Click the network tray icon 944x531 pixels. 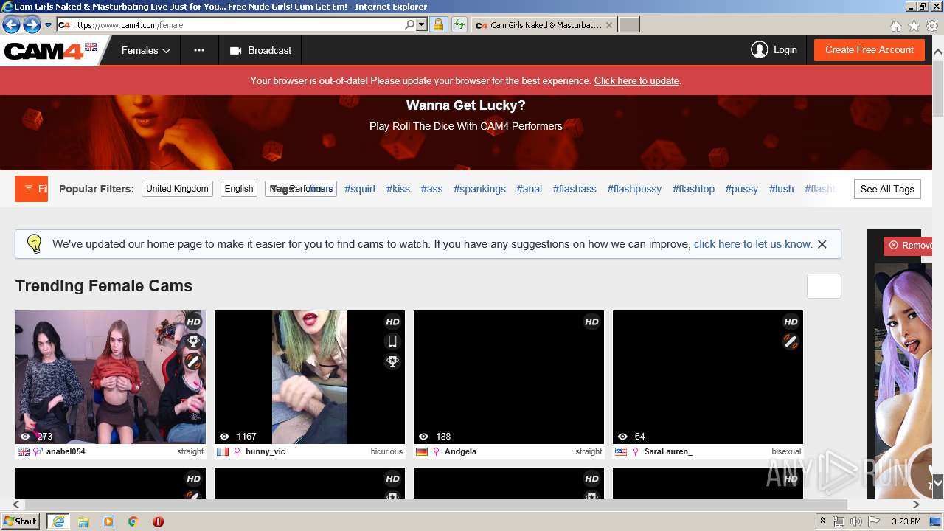839,521
